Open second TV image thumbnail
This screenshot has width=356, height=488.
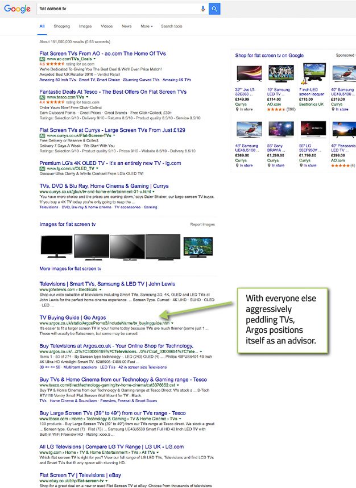tap(92, 247)
